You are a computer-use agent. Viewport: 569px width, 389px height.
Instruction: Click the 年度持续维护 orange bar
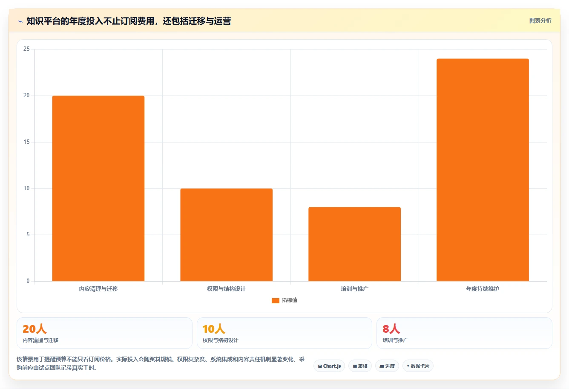tap(483, 170)
